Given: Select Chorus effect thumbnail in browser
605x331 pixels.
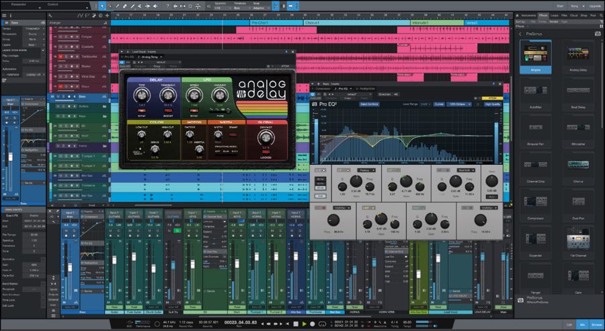Looking at the screenshot, I should coord(578,168).
